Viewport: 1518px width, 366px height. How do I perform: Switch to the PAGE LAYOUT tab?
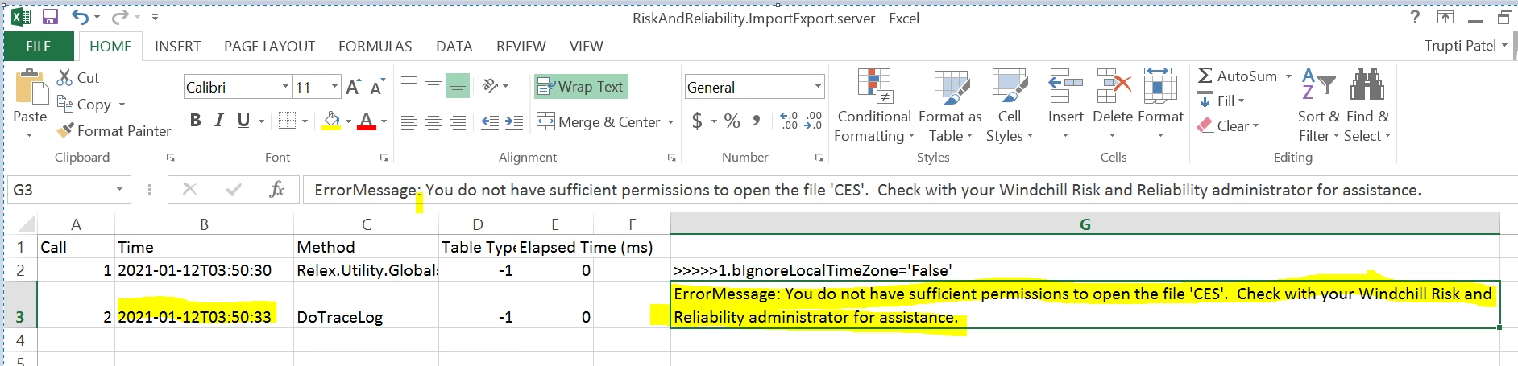269,47
